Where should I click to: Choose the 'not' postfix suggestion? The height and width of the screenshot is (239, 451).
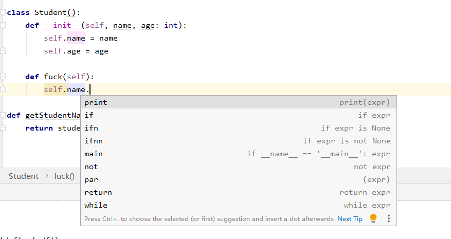pyautogui.click(x=91, y=167)
